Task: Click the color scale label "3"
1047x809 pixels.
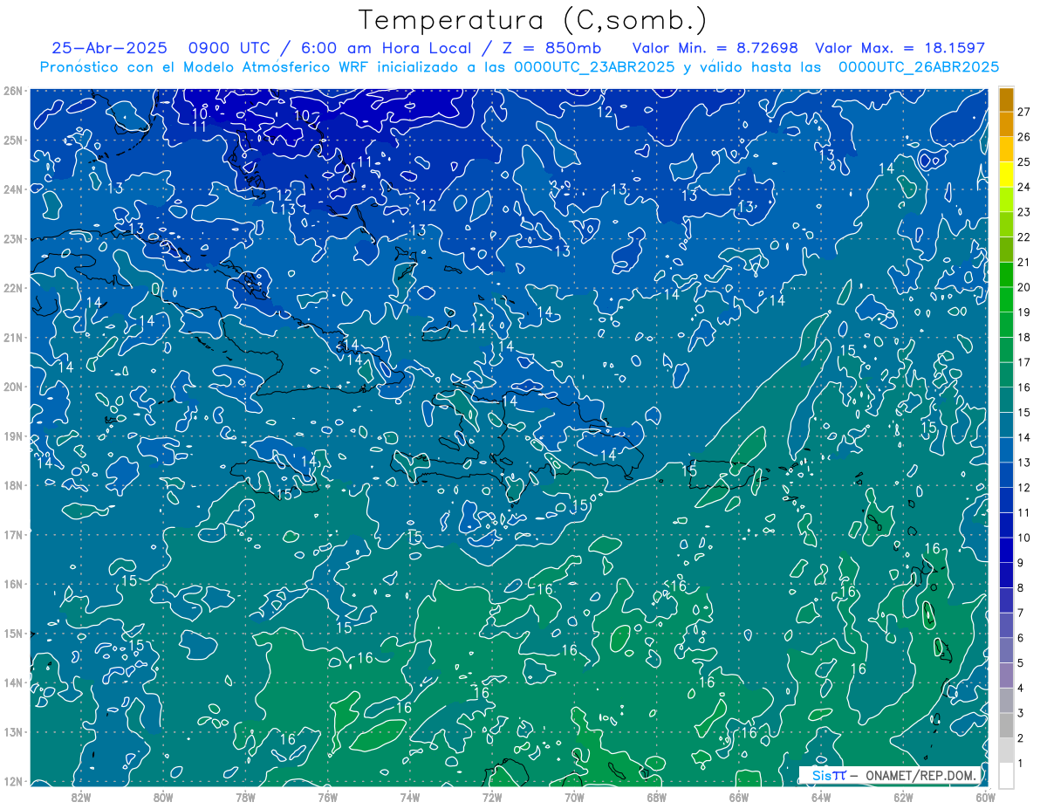Action: 1023,713
